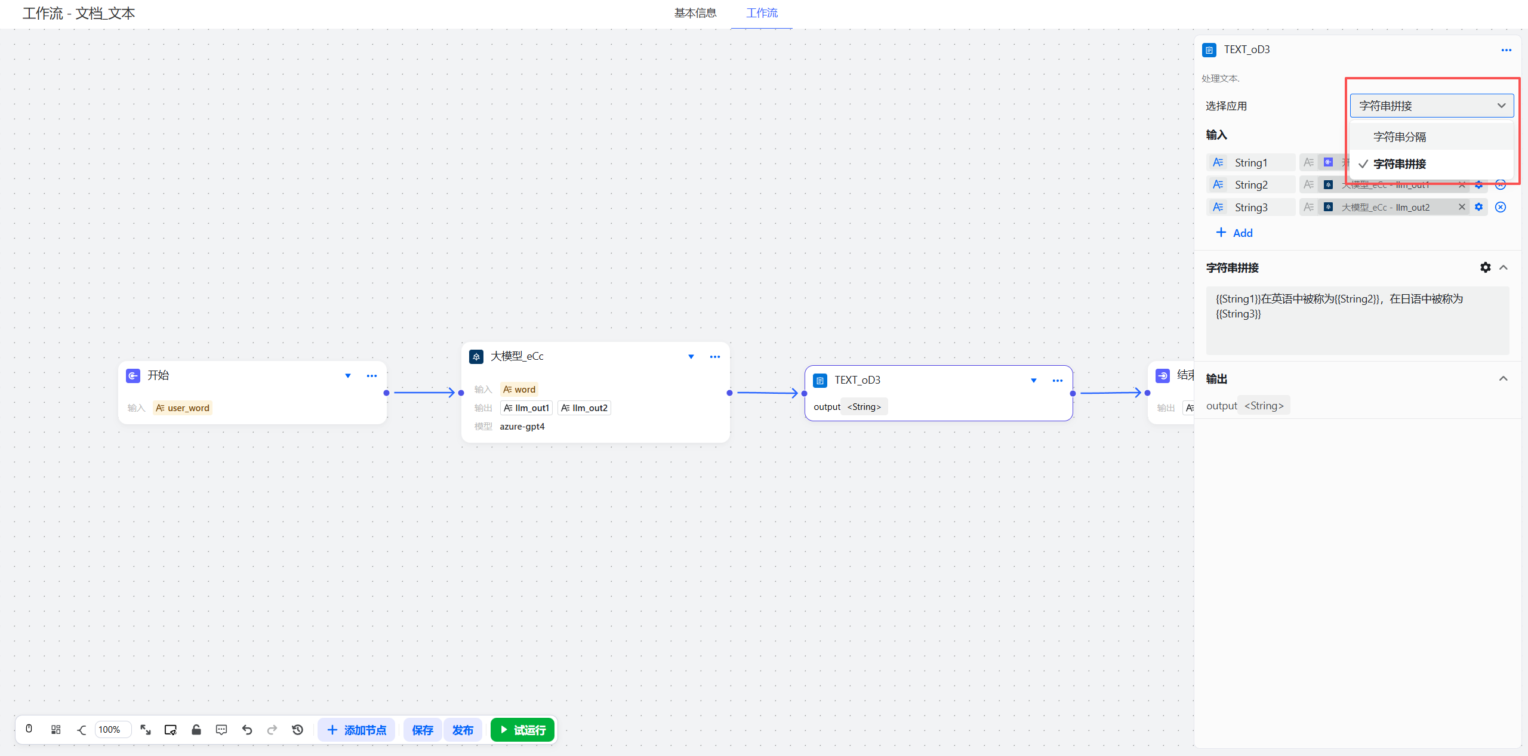
Task: Click the string concatenation template text area
Action: click(1357, 320)
